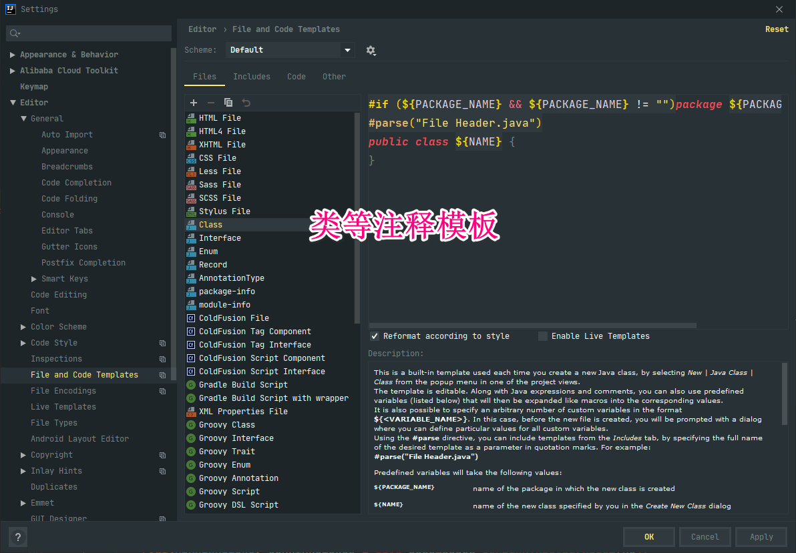
Task: Click the help question mark button
Action: click(18, 537)
